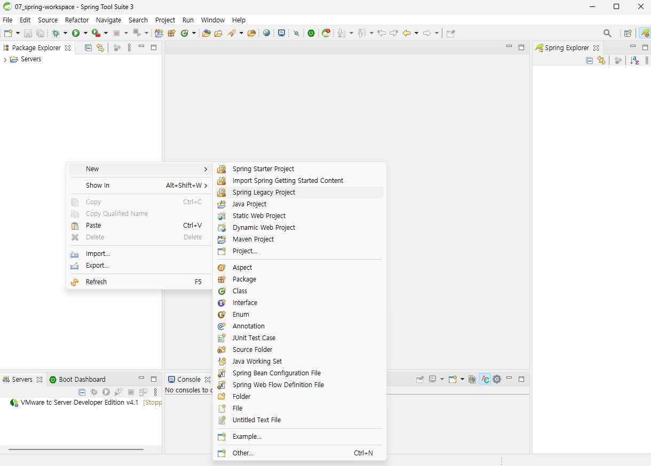
Task: Maximize the editor area pane
Action: (x=521, y=47)
